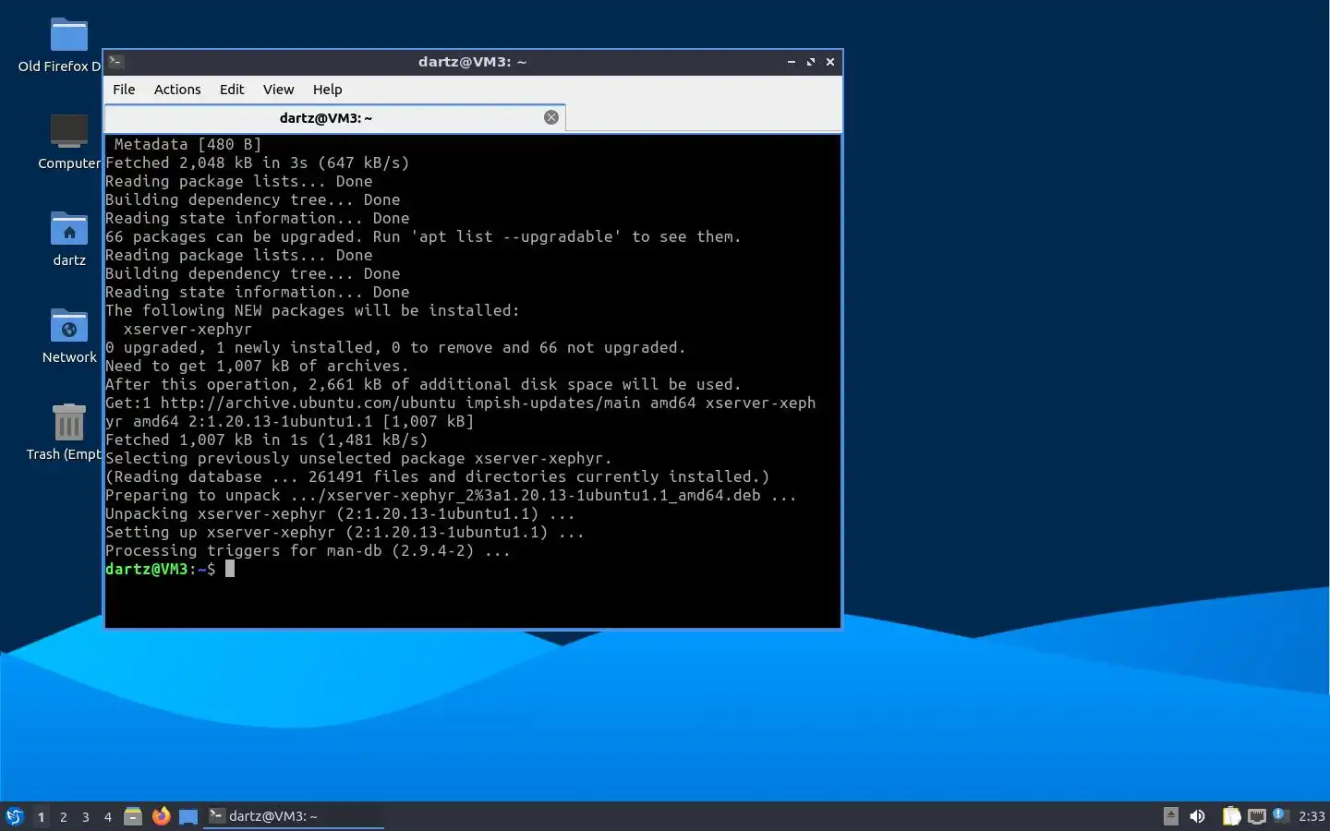Select the dartz home folder icon

pos(69,239)
